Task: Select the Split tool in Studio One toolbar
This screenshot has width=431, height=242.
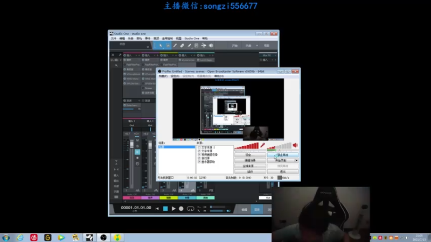Action: 175,46
